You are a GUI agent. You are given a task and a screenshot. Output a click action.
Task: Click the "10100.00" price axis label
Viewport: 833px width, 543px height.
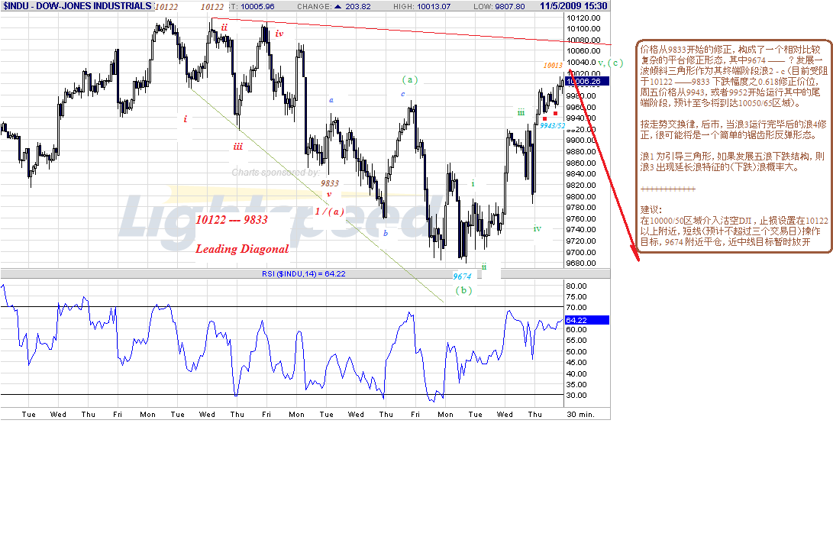point(583,29)
